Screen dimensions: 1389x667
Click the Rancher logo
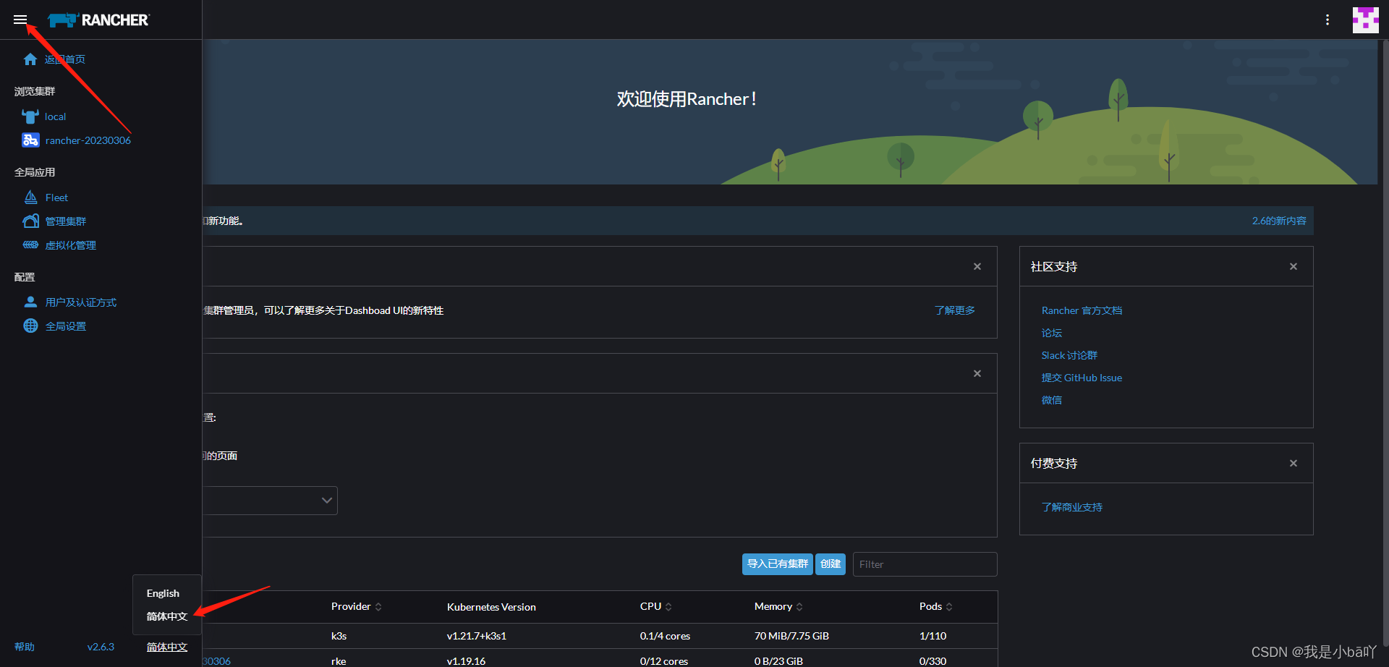click(x=98, y=20)
